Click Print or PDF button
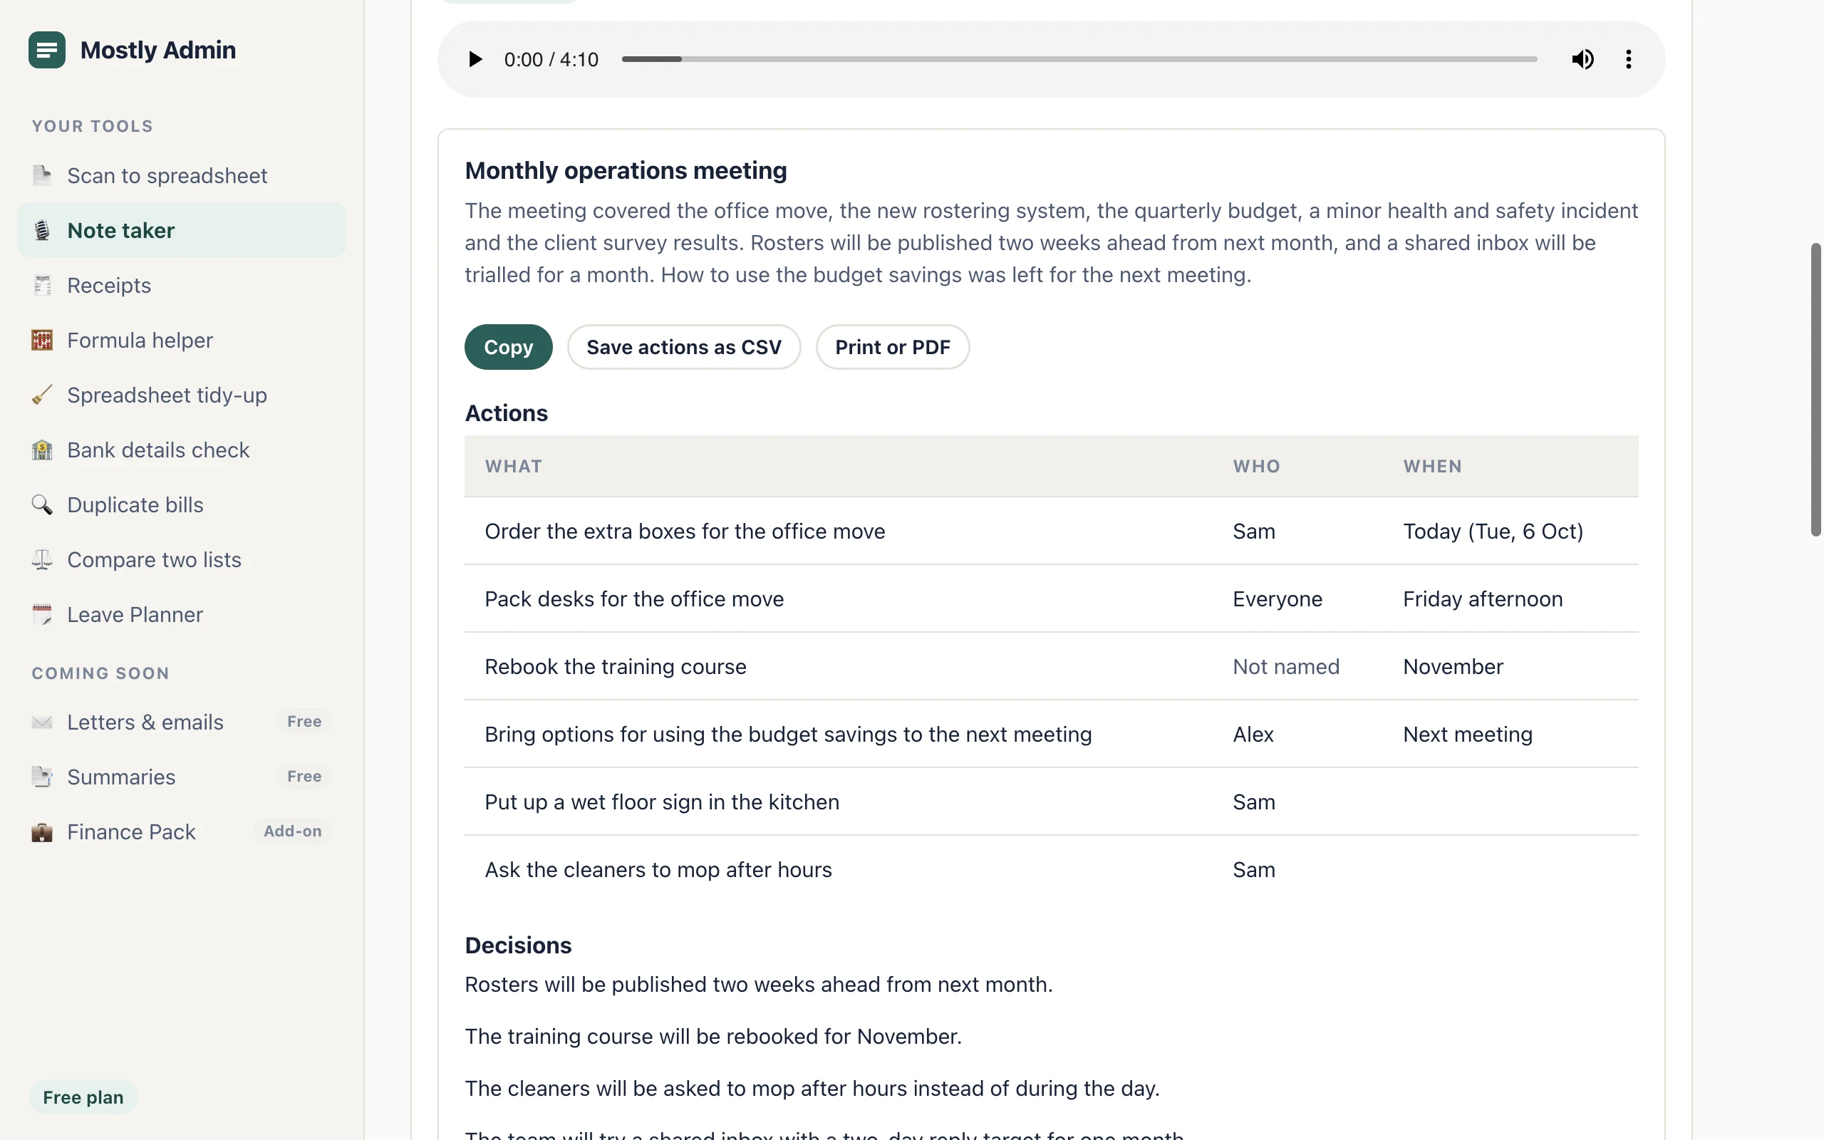The height and width of the screenshot is (1140, 1824). (892, 347)
